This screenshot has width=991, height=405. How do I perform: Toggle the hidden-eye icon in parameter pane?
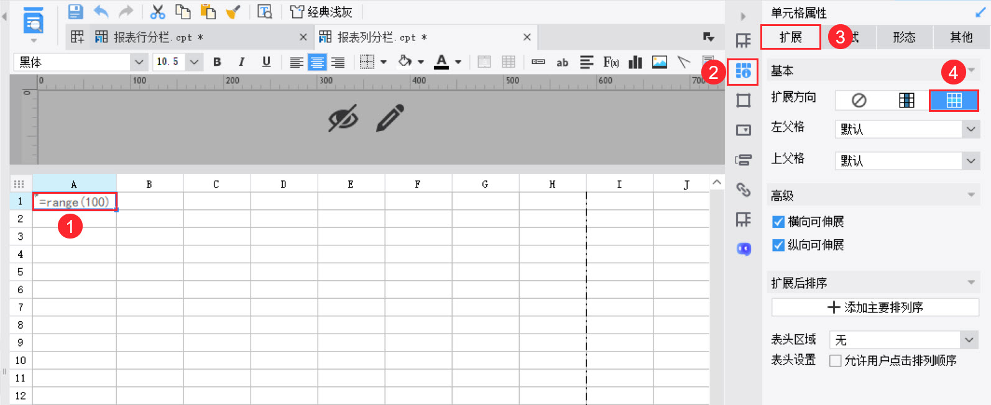(343, 118)
